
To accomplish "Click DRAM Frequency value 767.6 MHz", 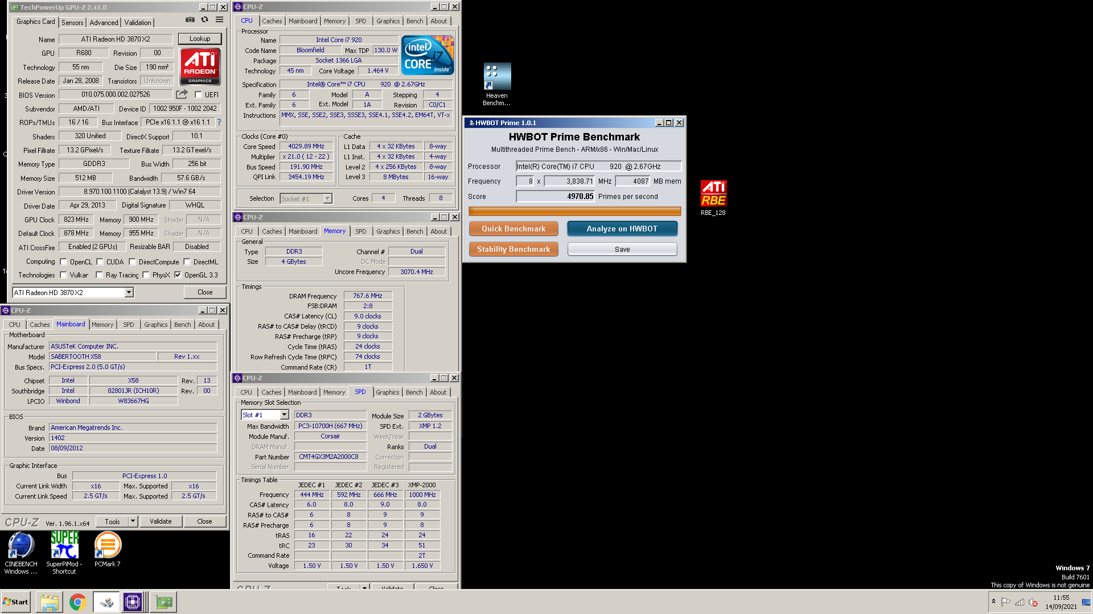I will (368, 296).
